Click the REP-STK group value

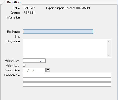pyautogui.click(x=29, y=13)
